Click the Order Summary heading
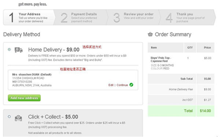The image size is (220, 137). pos(173,34)
